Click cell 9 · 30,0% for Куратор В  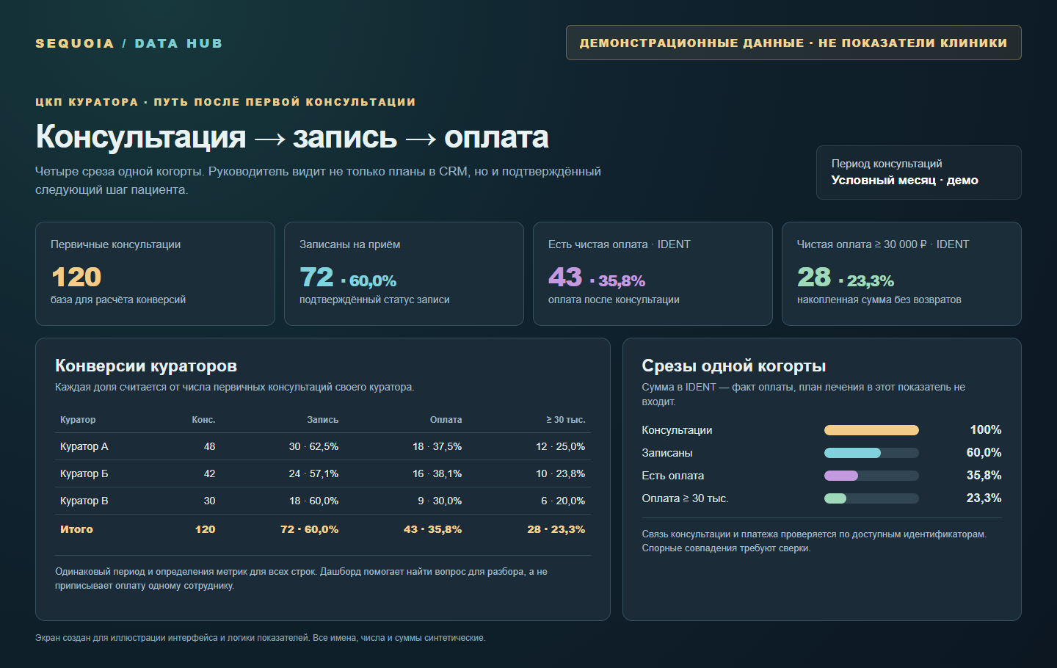click(x=440, y=501)
